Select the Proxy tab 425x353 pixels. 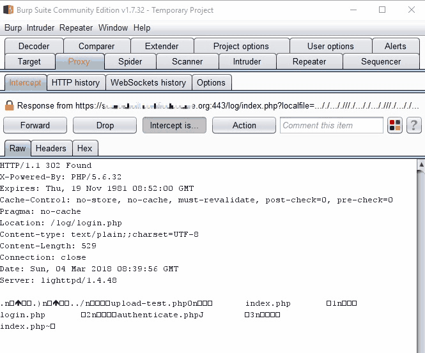pyautogui.click(x=79, y=61)
